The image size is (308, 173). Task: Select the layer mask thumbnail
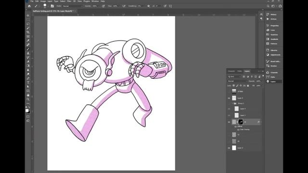click(241, 122)
